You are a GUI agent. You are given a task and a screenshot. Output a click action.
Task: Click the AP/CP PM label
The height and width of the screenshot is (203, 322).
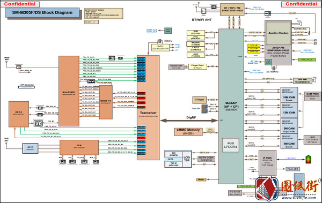coord(278,48)
